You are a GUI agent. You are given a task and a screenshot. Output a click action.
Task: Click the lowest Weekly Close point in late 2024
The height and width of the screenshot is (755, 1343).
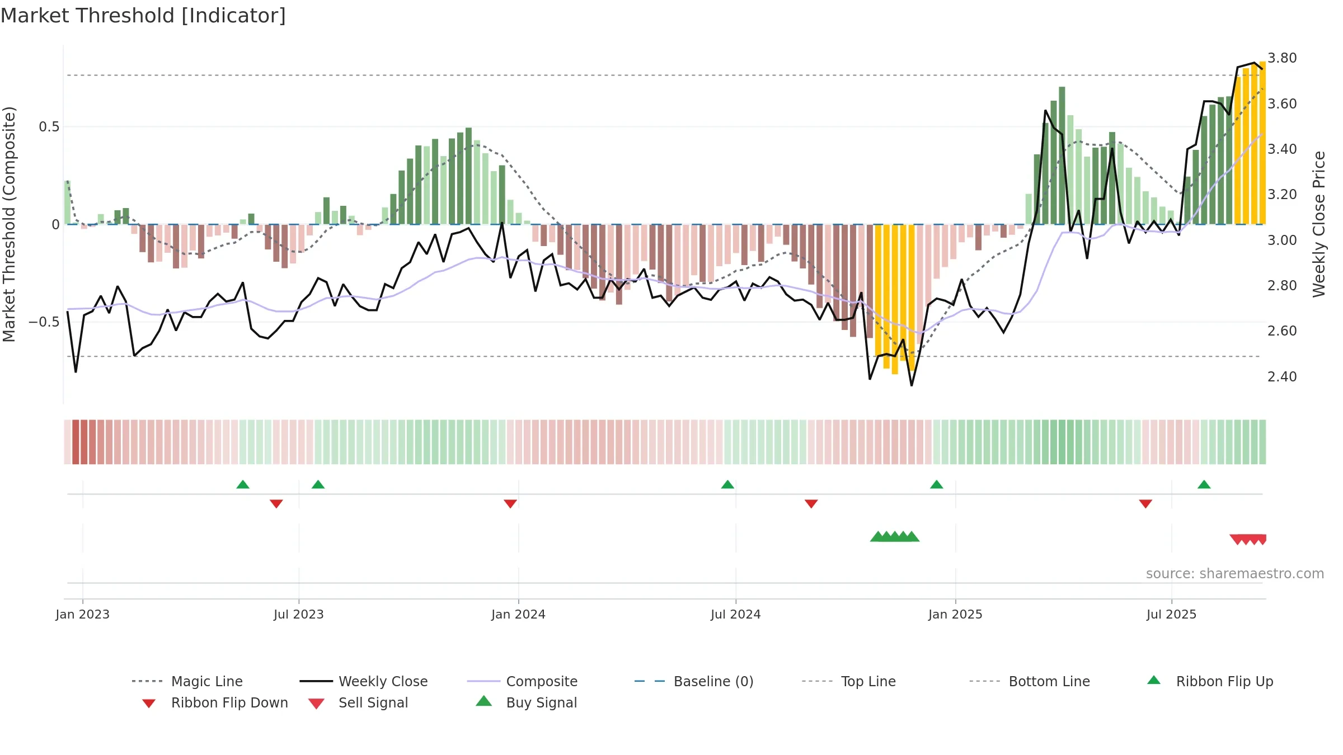[x=912, y=385]
